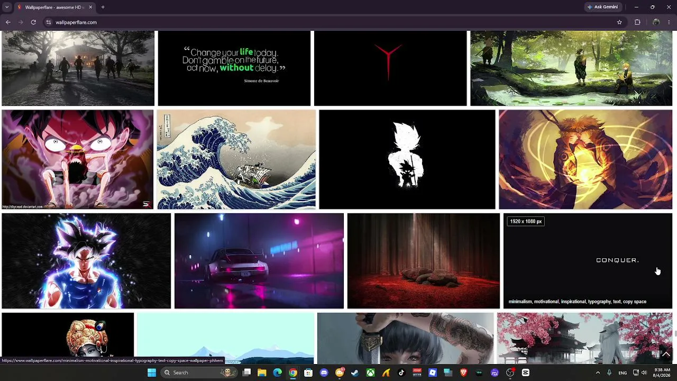Open the clock showing 9:38 AM
Image resolution: width=677 pixels, height=381 pixels.
point(662,373)
